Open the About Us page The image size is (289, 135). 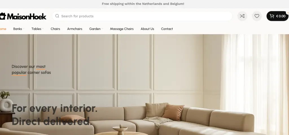click(147, 29)
